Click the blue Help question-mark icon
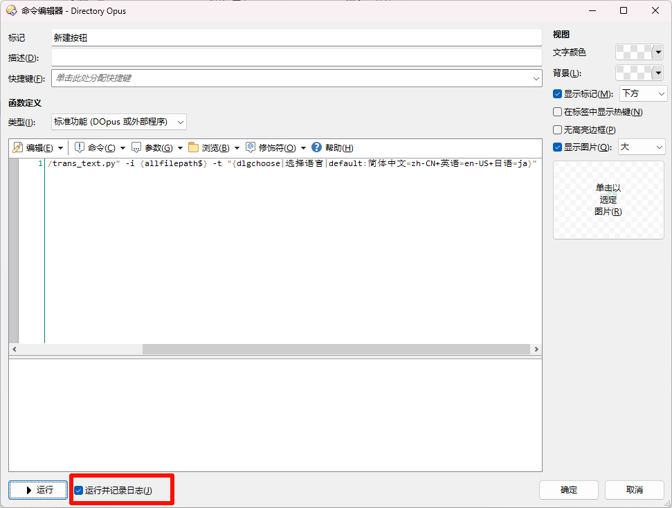 tap(316, 147)
